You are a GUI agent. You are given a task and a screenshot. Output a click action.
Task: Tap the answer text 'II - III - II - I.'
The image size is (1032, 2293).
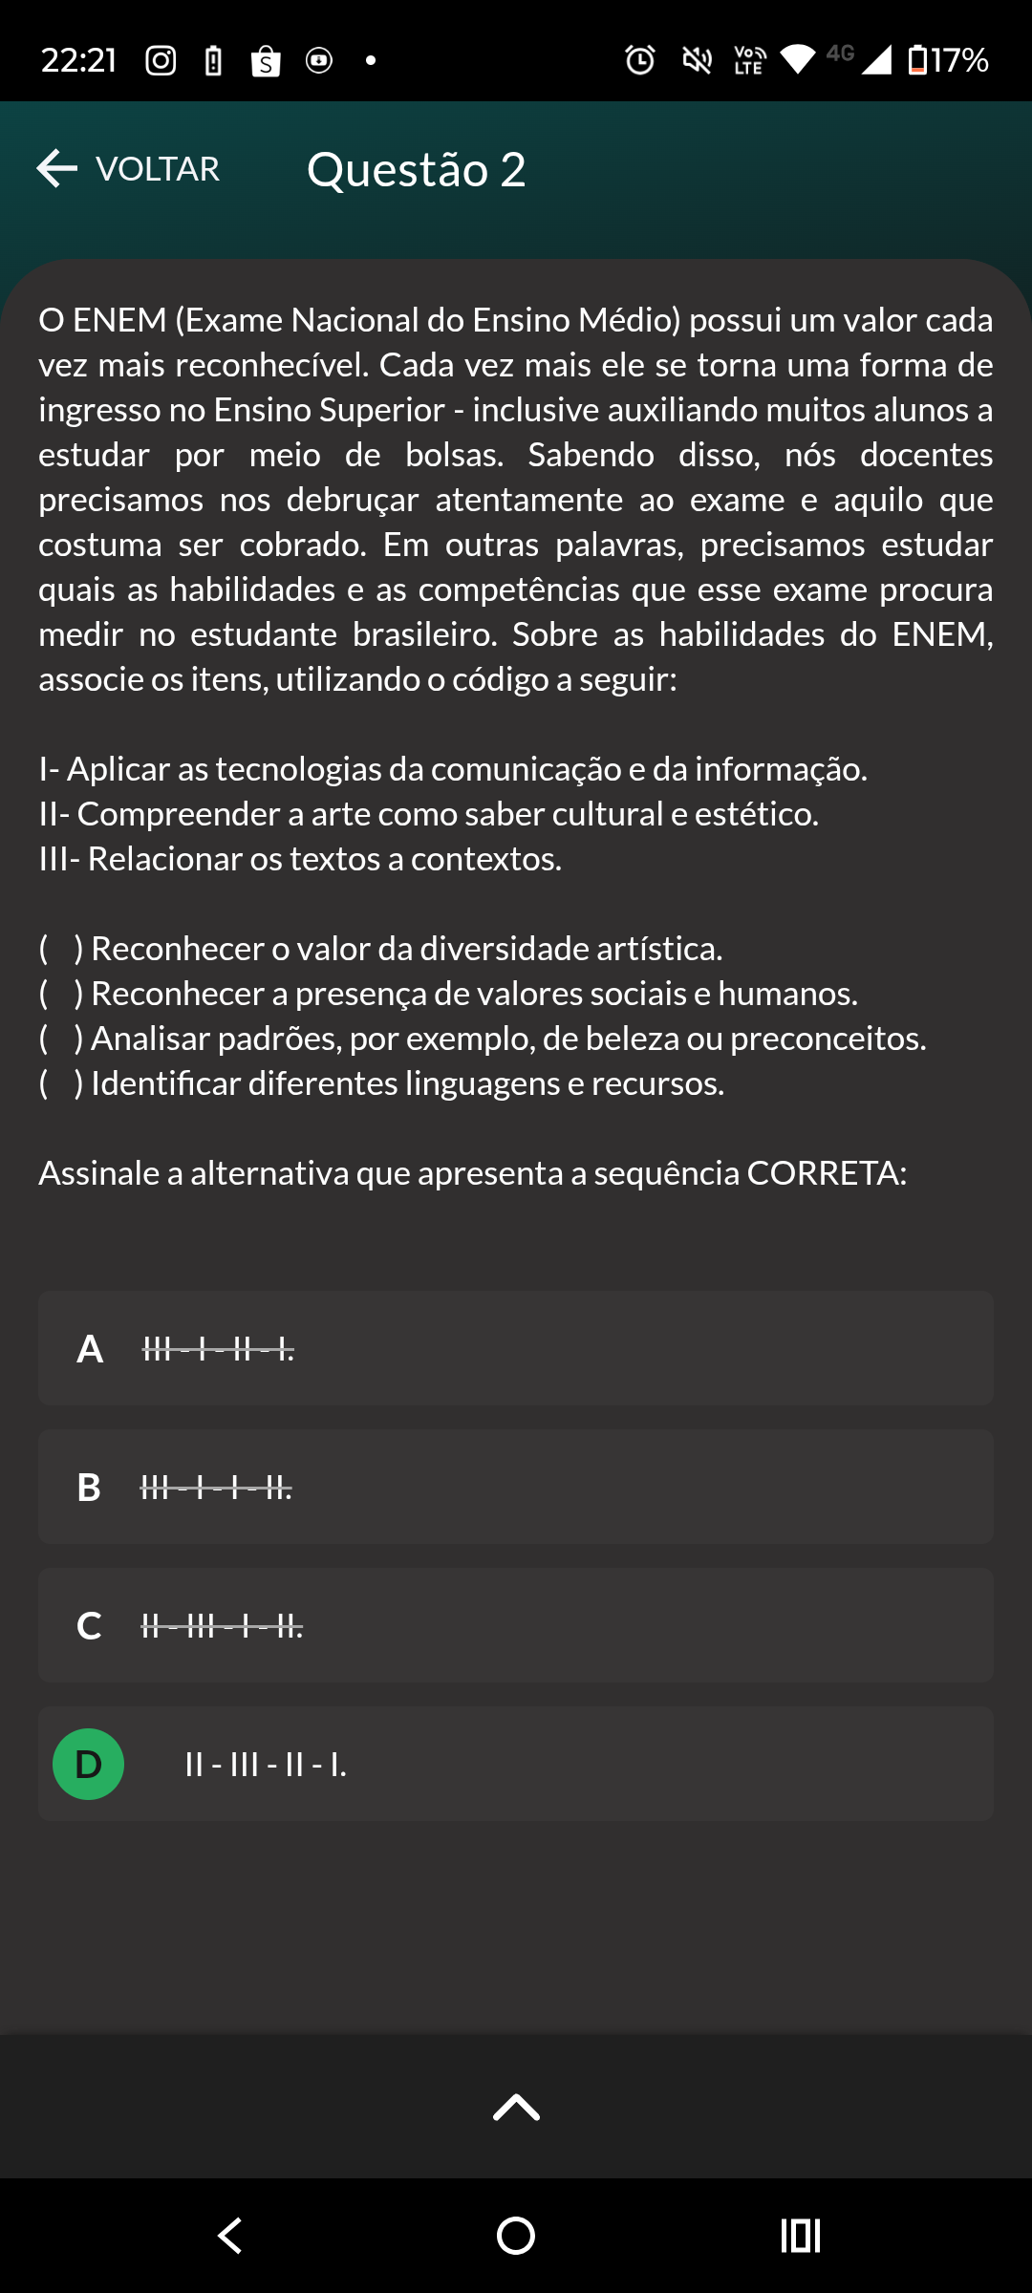coord(266,1764)
